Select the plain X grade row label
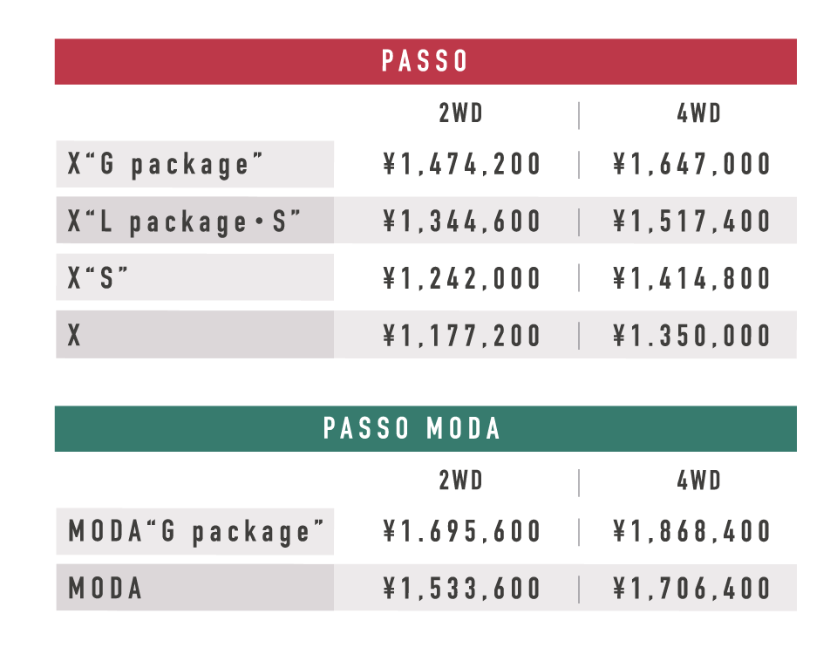Screen dimensions: 837x668 click(194, 335)
